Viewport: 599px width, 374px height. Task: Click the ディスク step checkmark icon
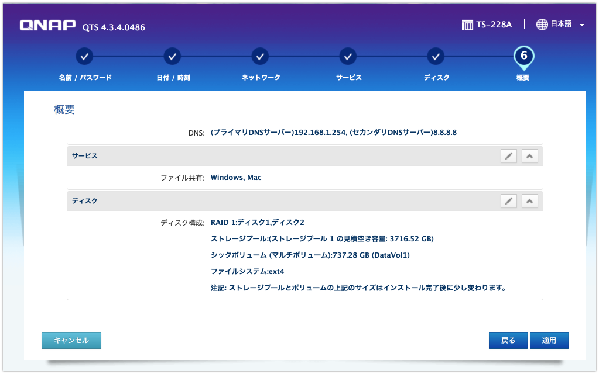point(436,56)
